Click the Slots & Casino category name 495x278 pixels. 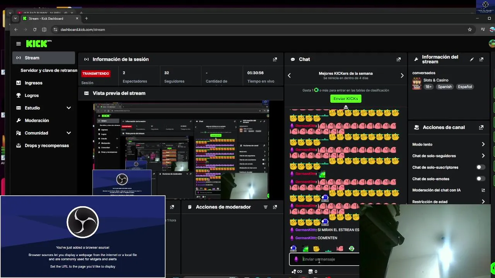click(x=436, y=80)
